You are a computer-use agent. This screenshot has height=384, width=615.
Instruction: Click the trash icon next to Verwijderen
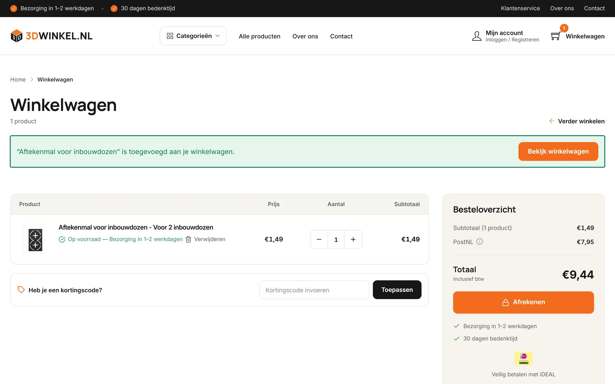point(188,239)
